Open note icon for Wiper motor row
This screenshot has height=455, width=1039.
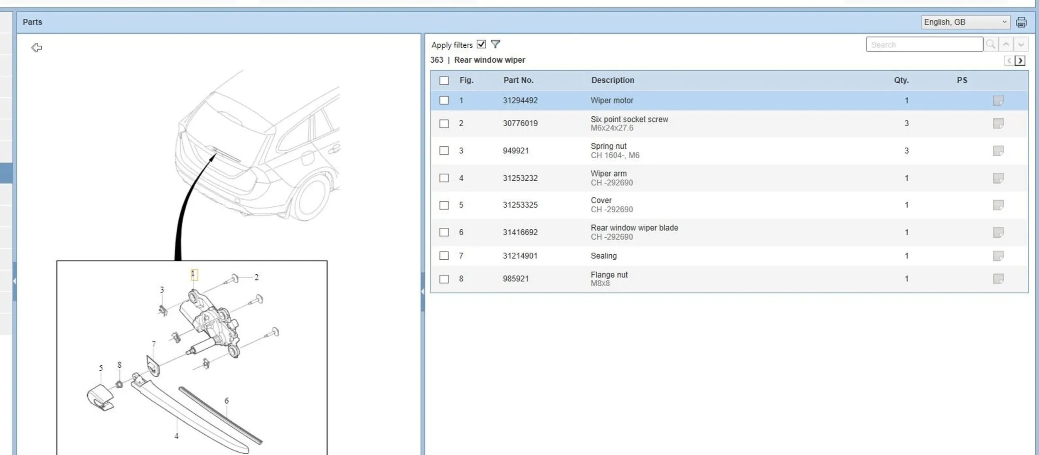tap(998, 101)
